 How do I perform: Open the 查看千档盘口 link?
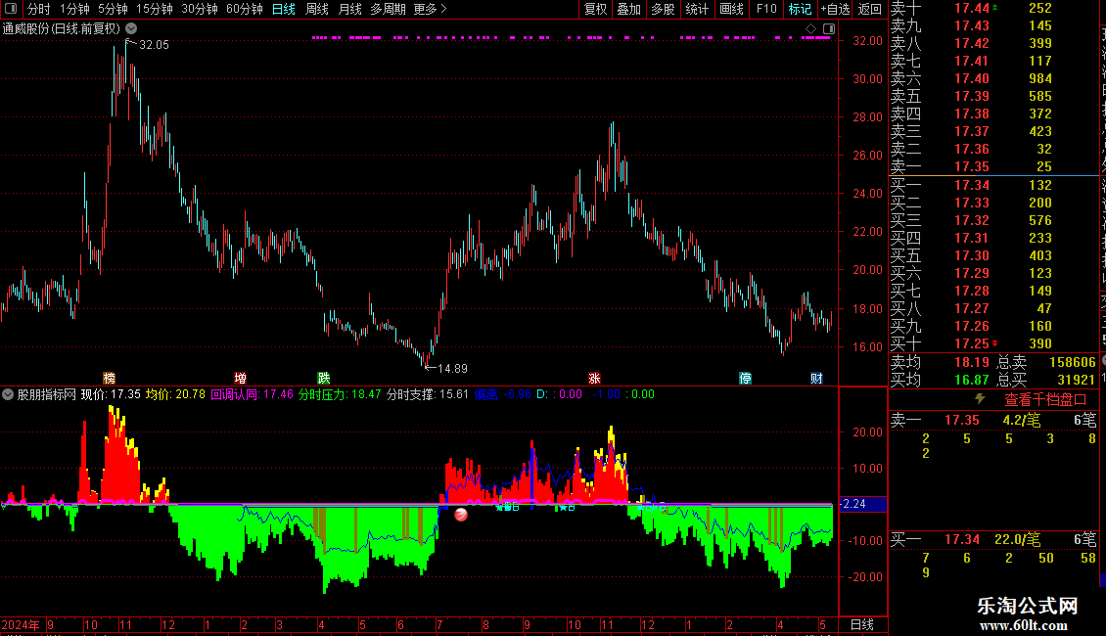1045,400
